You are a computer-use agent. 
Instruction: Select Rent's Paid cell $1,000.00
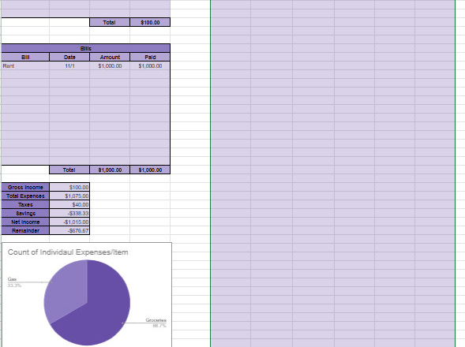[x=150, y=65]
